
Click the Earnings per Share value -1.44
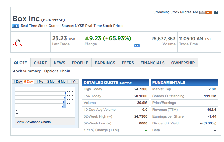[x=212, y=116]
